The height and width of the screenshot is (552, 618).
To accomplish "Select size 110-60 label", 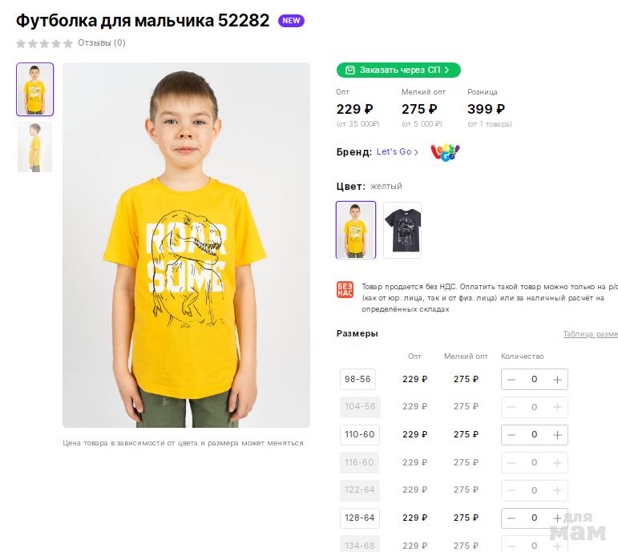I will [358, 435].
